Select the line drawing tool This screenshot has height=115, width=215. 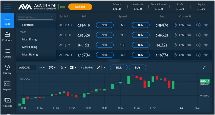[98, 68]
